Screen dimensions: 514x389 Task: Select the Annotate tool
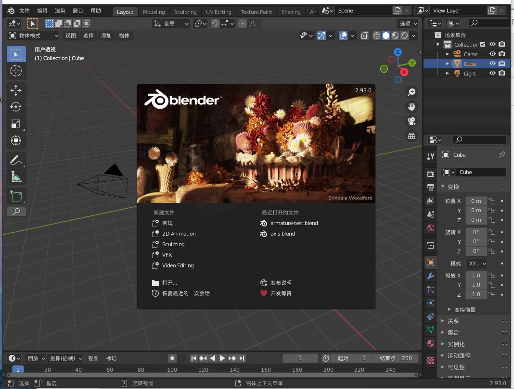click(x=16, y=160)
